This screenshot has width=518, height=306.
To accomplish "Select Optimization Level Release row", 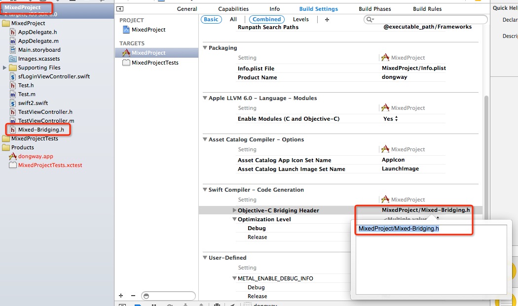I will click(258, 237).
